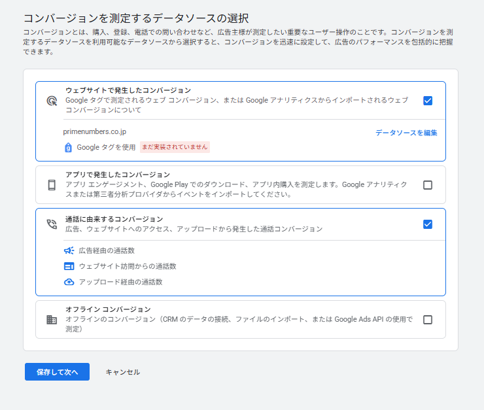Screen dimensions: 484x410
Task: Click the phone call conversion icon
Action: coord(52,224)
